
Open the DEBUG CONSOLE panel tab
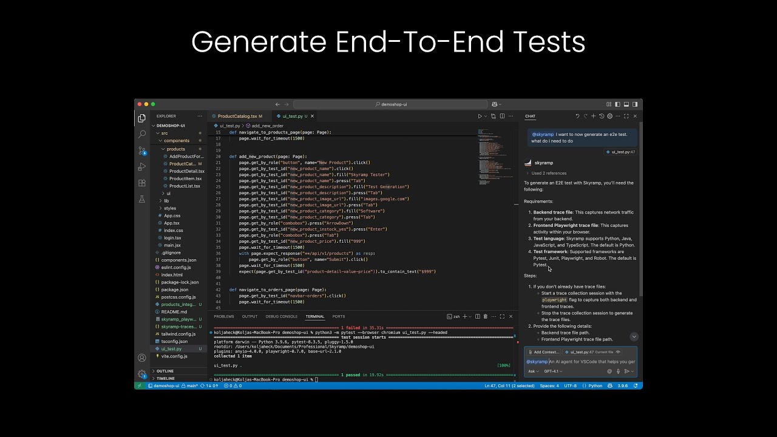282,316
